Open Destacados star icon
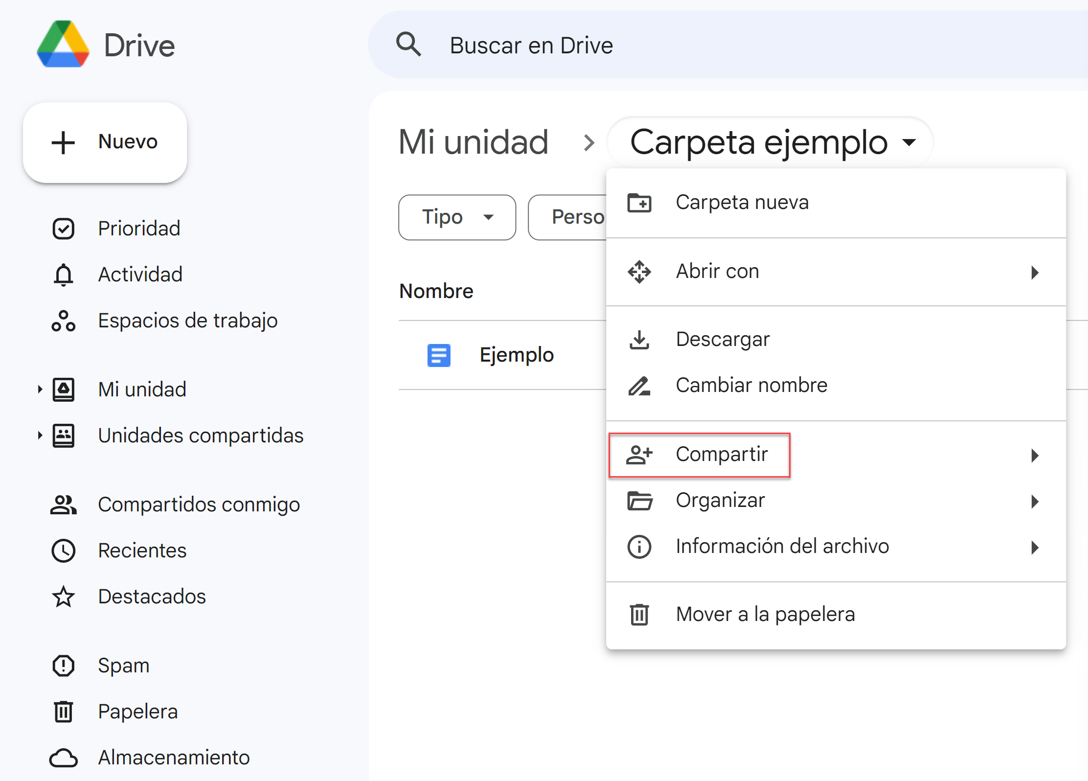 click(64, 597)
